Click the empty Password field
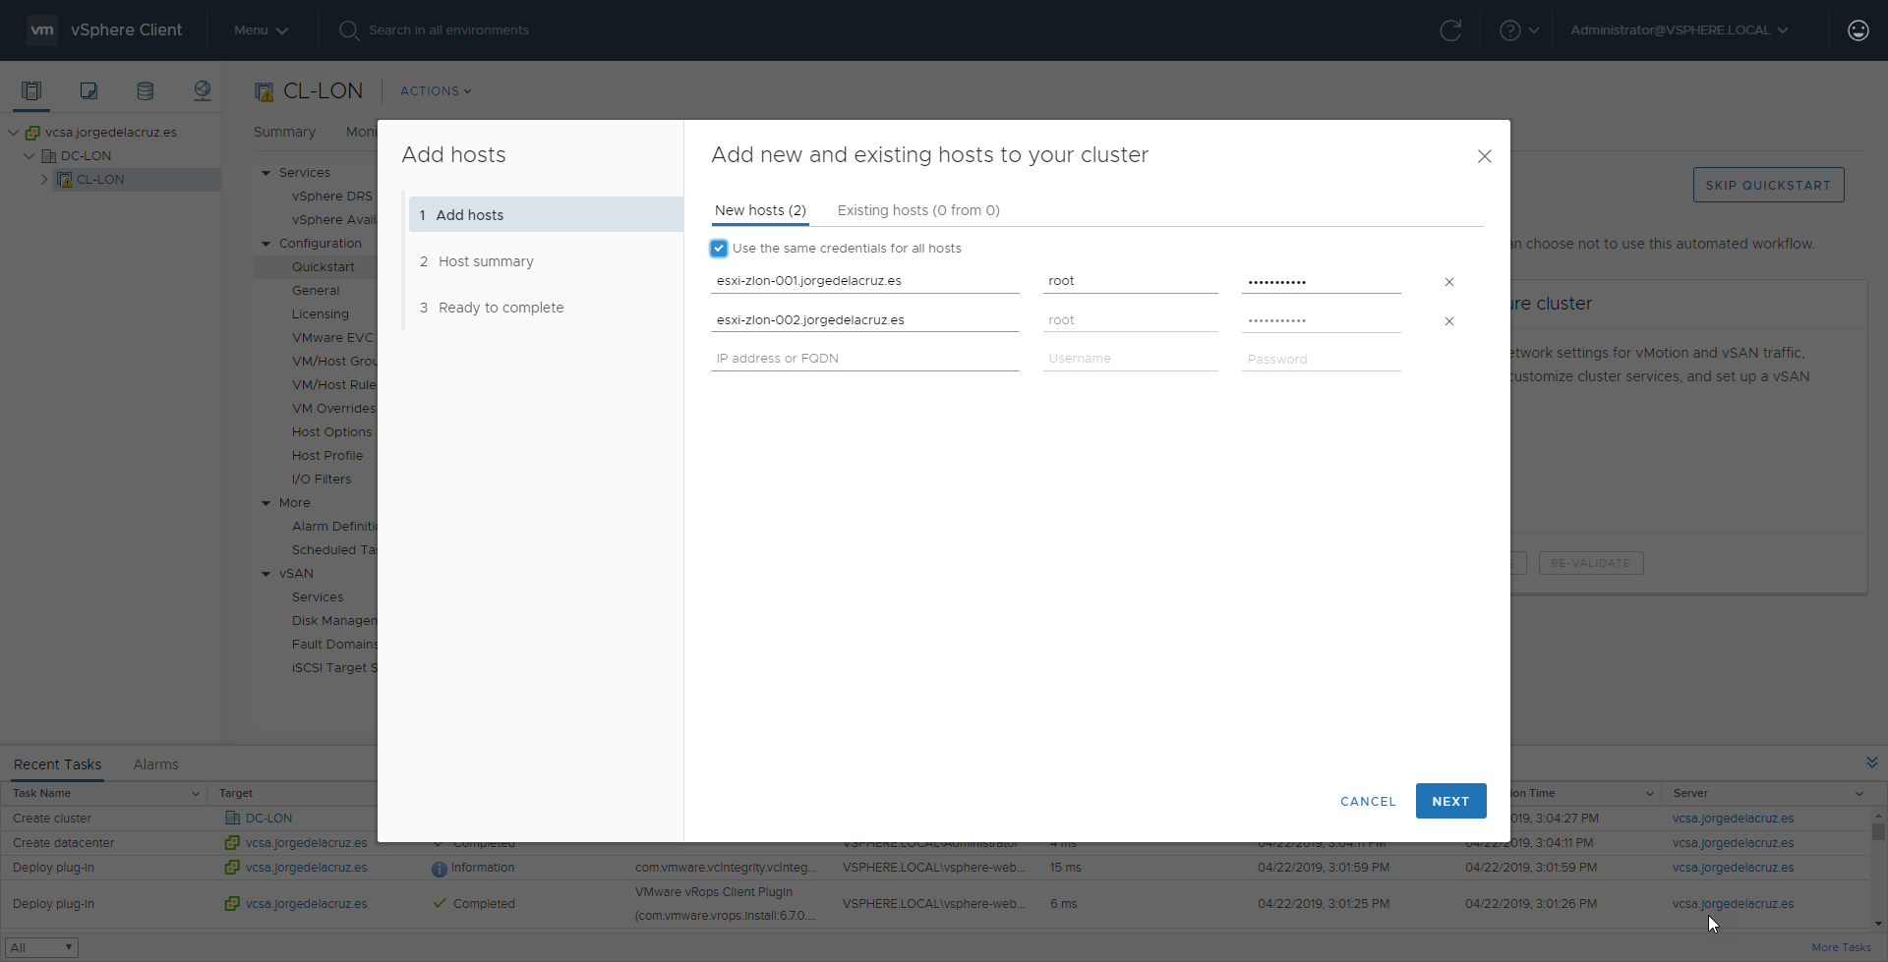Viewport: 1888px width, 962px height. coord(1322,359)
